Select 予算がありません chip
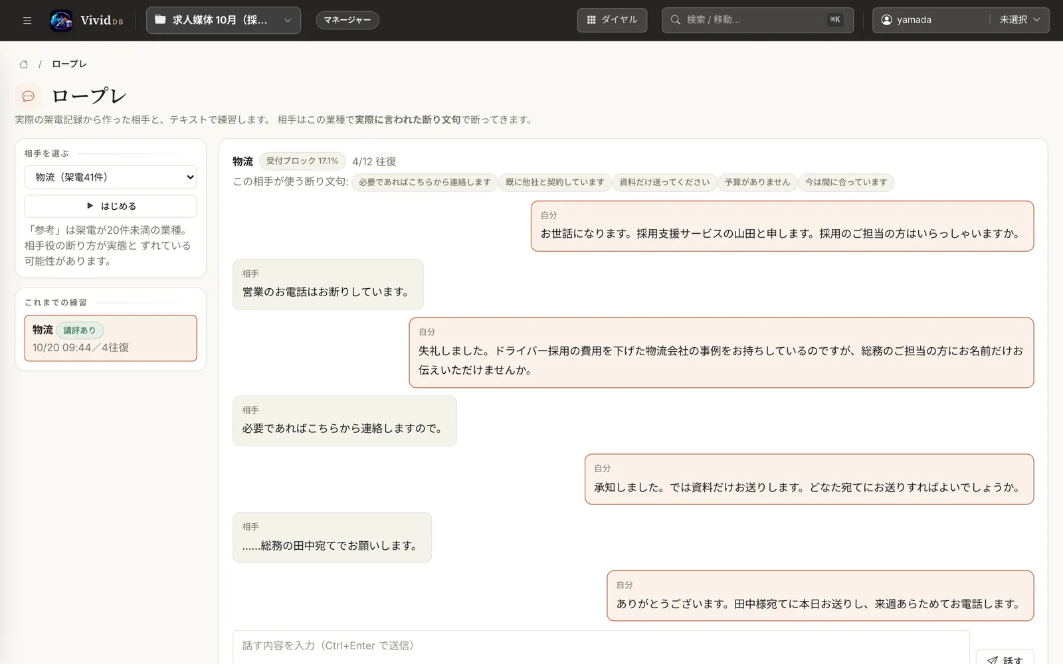Screen dimensions: 1063x664 (x=757, y=182)
